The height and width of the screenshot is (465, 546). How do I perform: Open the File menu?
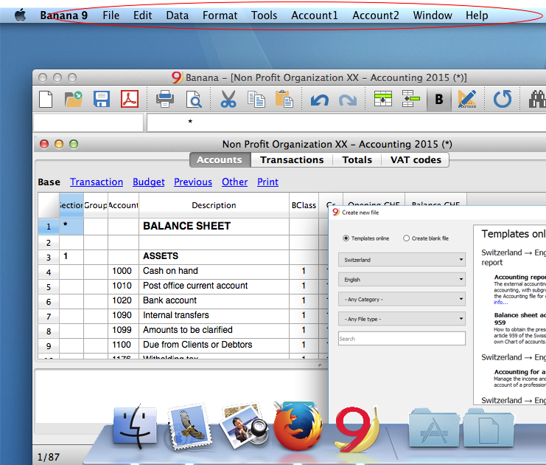coord(111,15)
